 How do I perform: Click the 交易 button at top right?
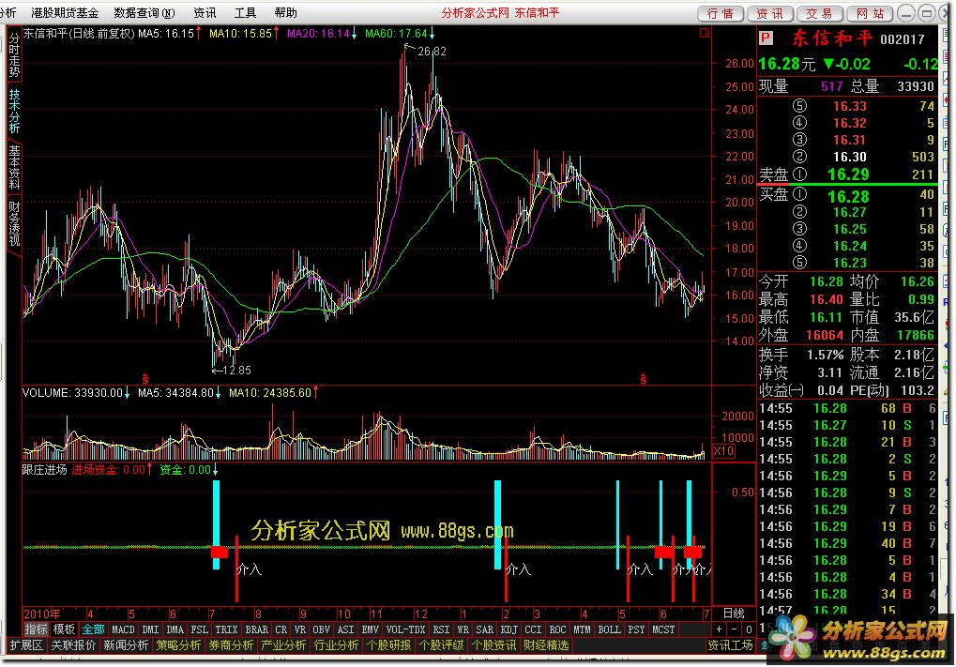pyautogui.click(x=820, y=13)
